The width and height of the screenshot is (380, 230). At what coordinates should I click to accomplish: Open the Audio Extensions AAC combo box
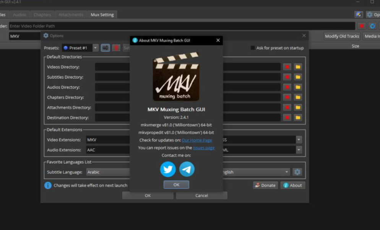point(108,150)
